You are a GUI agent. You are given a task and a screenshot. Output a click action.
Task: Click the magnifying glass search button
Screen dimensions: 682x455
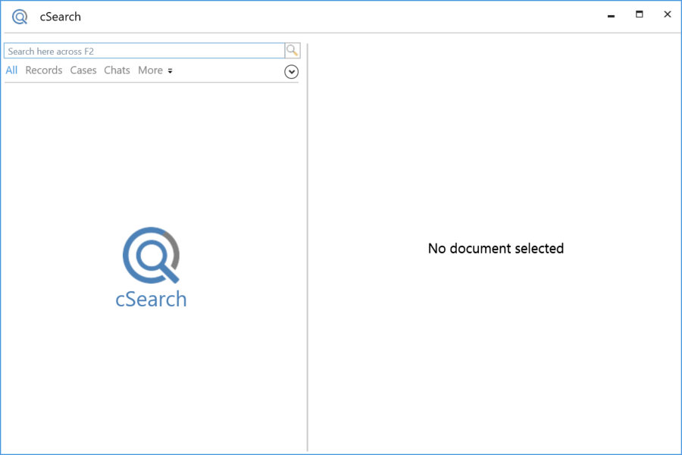(292, 51)
